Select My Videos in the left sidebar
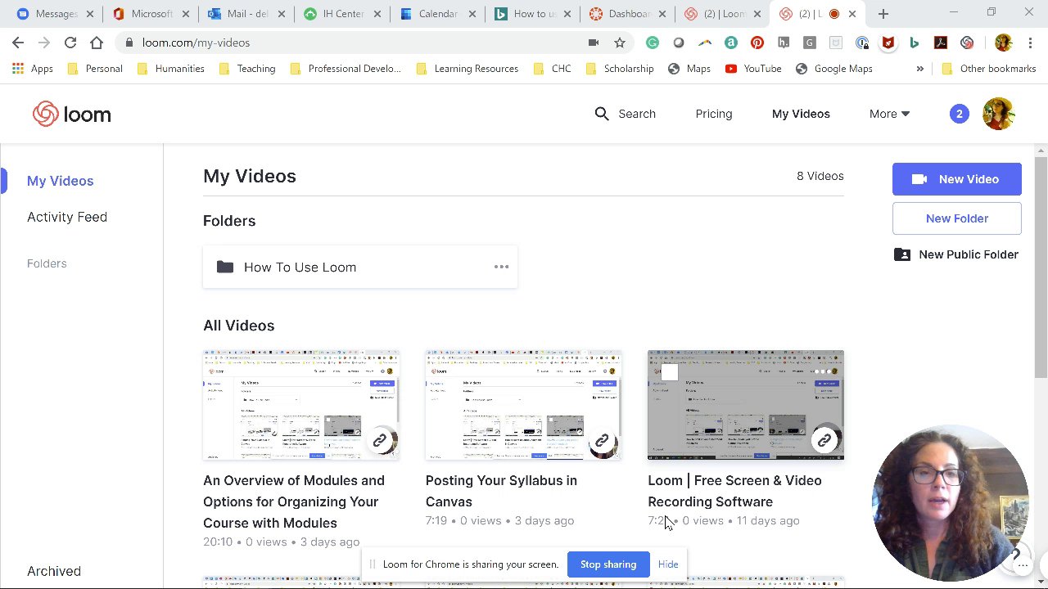This screenshot has height=589, width=1048. [x=60, y=181]
